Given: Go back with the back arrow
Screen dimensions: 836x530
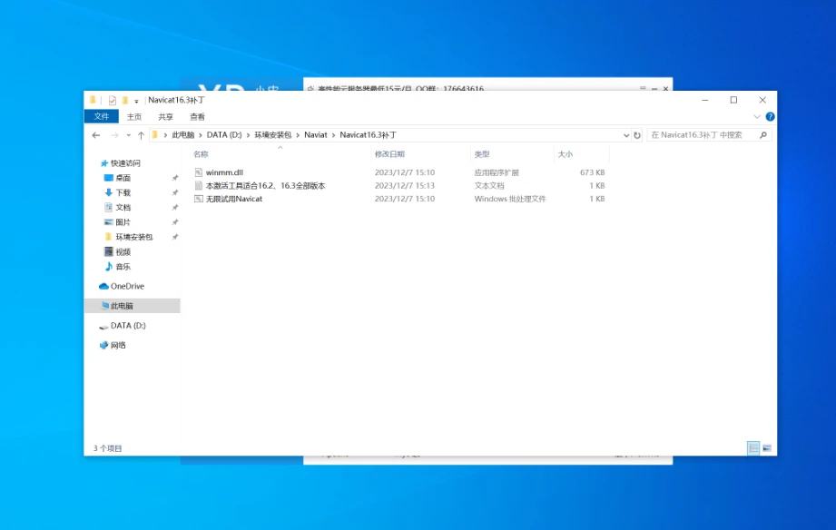Looking at the screenshot, I should click(x=96, y=135).
